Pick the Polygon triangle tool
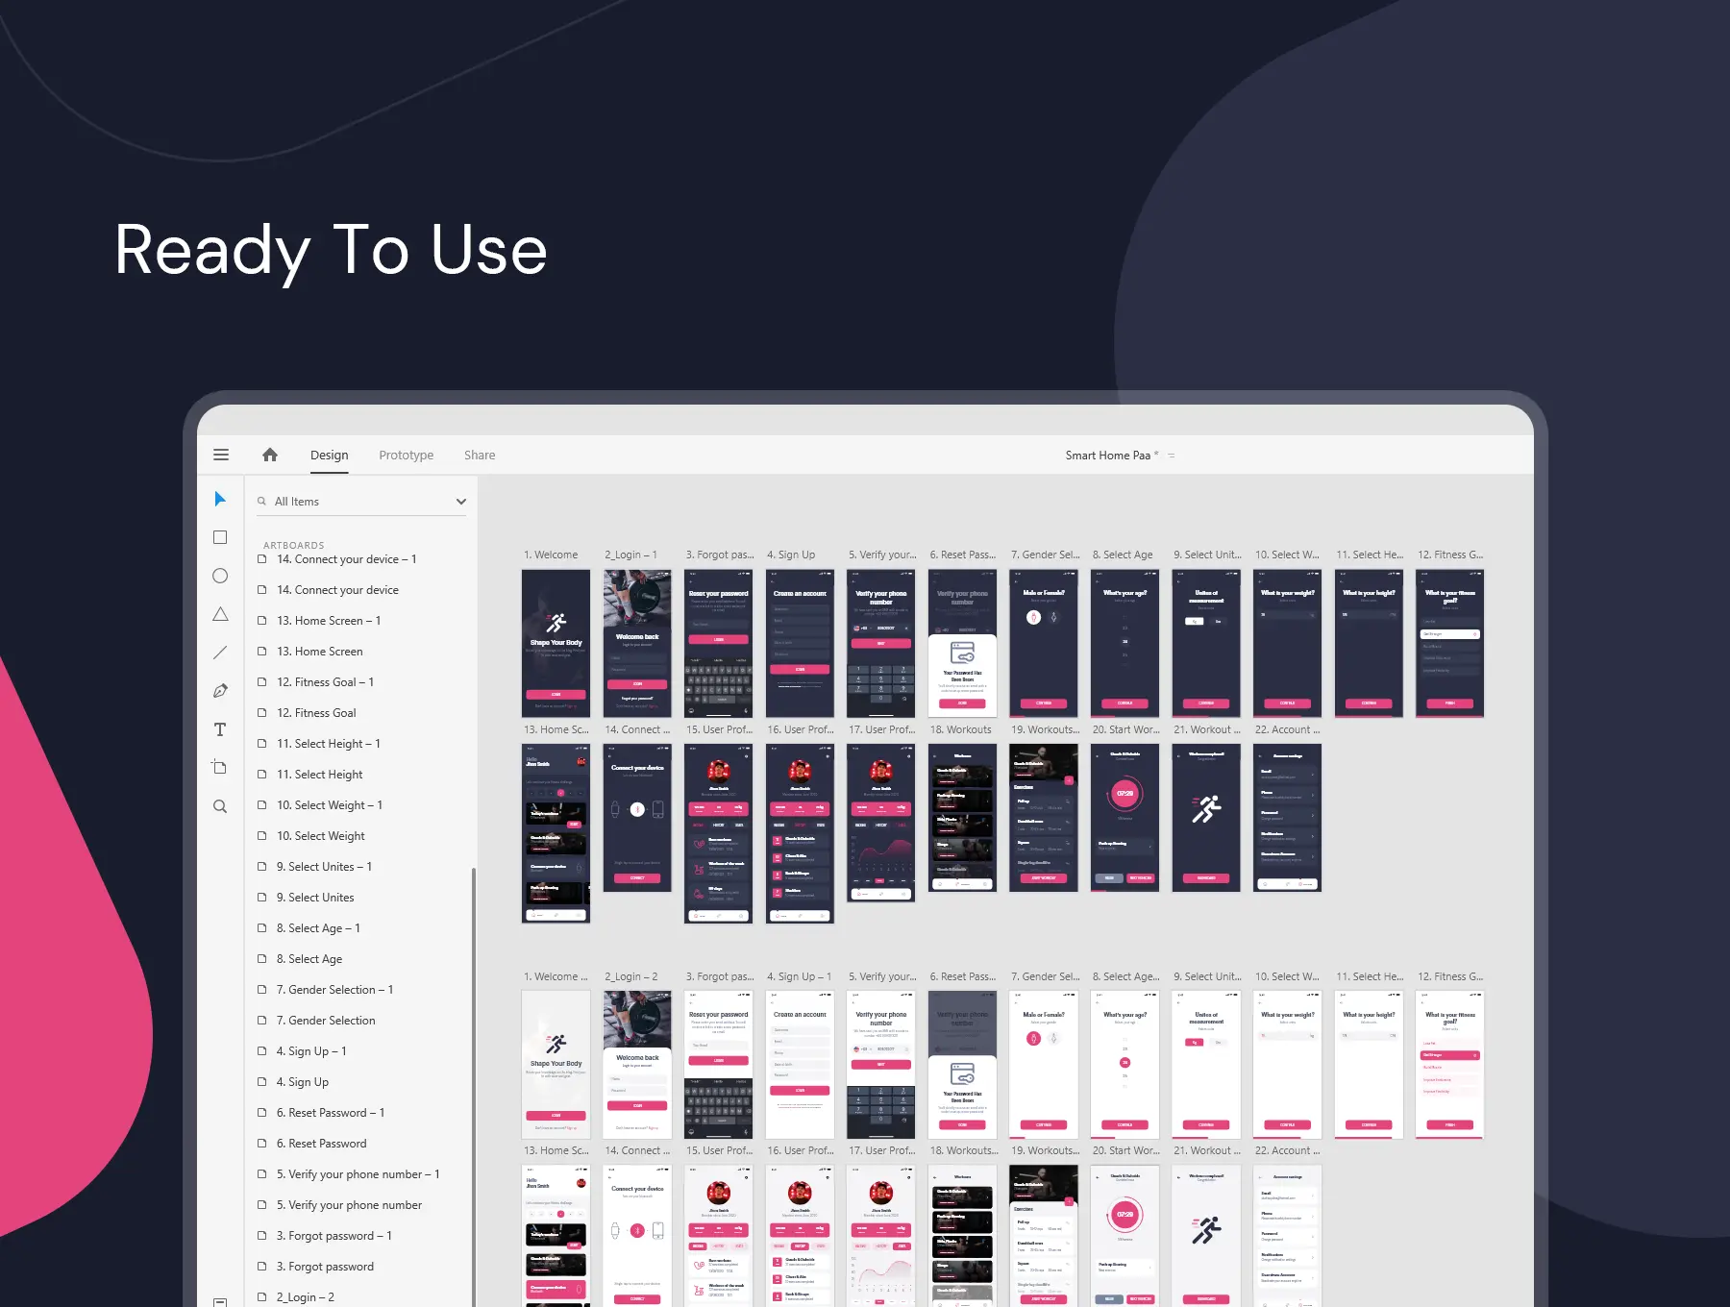1730x1307 pixels. click(220, 614)
